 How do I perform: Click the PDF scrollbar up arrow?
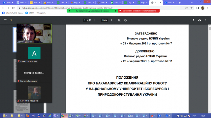pos(210,26)
